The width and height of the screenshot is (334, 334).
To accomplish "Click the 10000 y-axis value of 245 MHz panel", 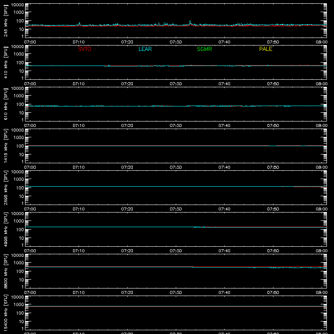I will coord(18,5).
